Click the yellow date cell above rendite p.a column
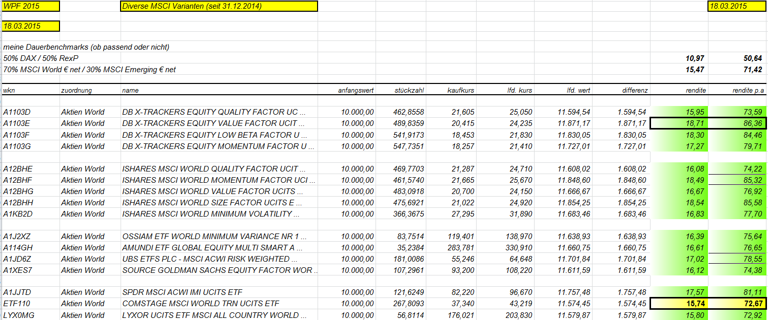Screen dimensions: 768x320 pos(737,6)
